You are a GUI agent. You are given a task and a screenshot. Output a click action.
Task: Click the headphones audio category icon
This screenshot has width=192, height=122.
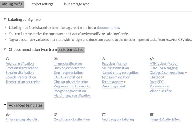coord(8,59)
